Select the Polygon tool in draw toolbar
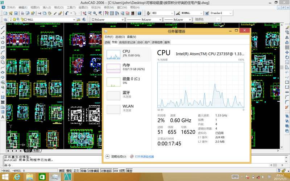 click(3, 42)
